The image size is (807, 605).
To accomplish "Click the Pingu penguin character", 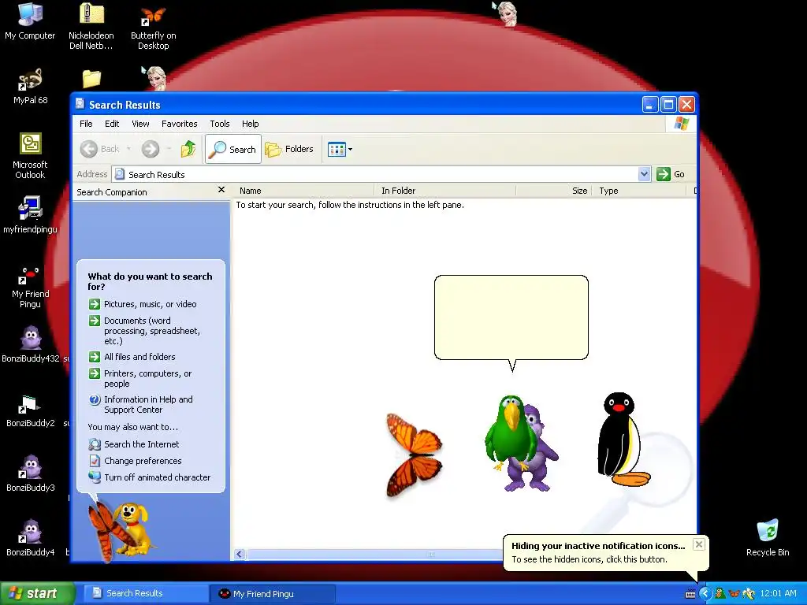I will [624, 440].
